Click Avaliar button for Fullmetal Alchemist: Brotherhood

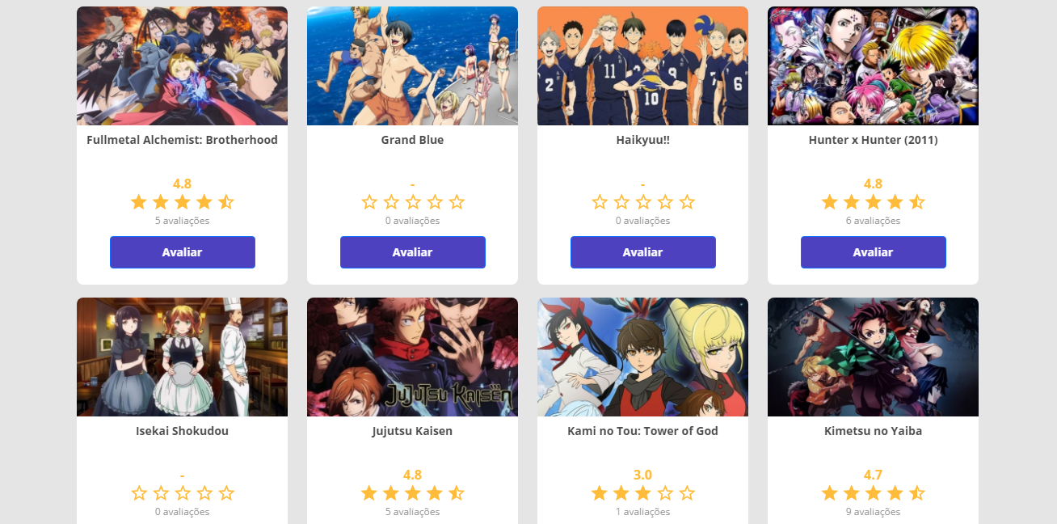[x=183, y=252]
